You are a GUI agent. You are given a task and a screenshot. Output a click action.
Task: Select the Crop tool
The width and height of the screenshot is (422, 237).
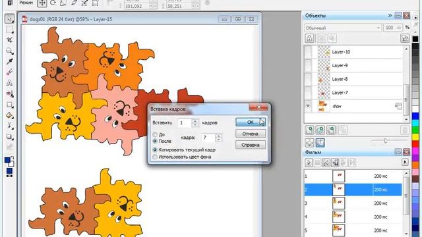pos(9,40)
